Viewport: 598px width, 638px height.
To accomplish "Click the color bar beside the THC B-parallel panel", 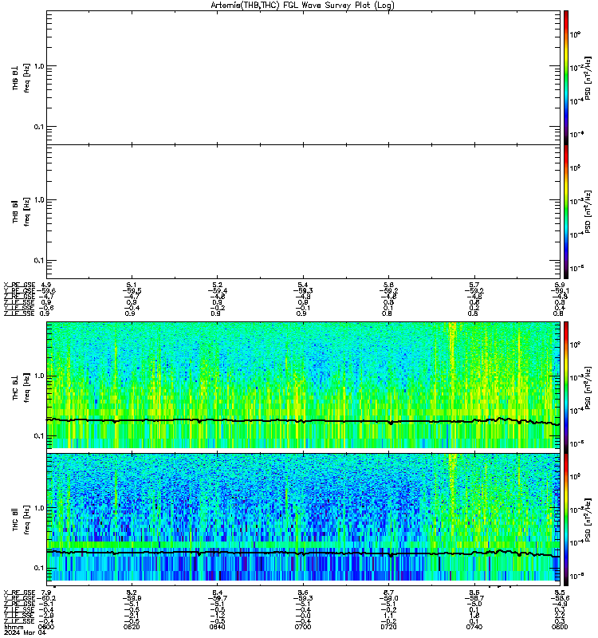I will pyautogui.click(x=566, y=519).
